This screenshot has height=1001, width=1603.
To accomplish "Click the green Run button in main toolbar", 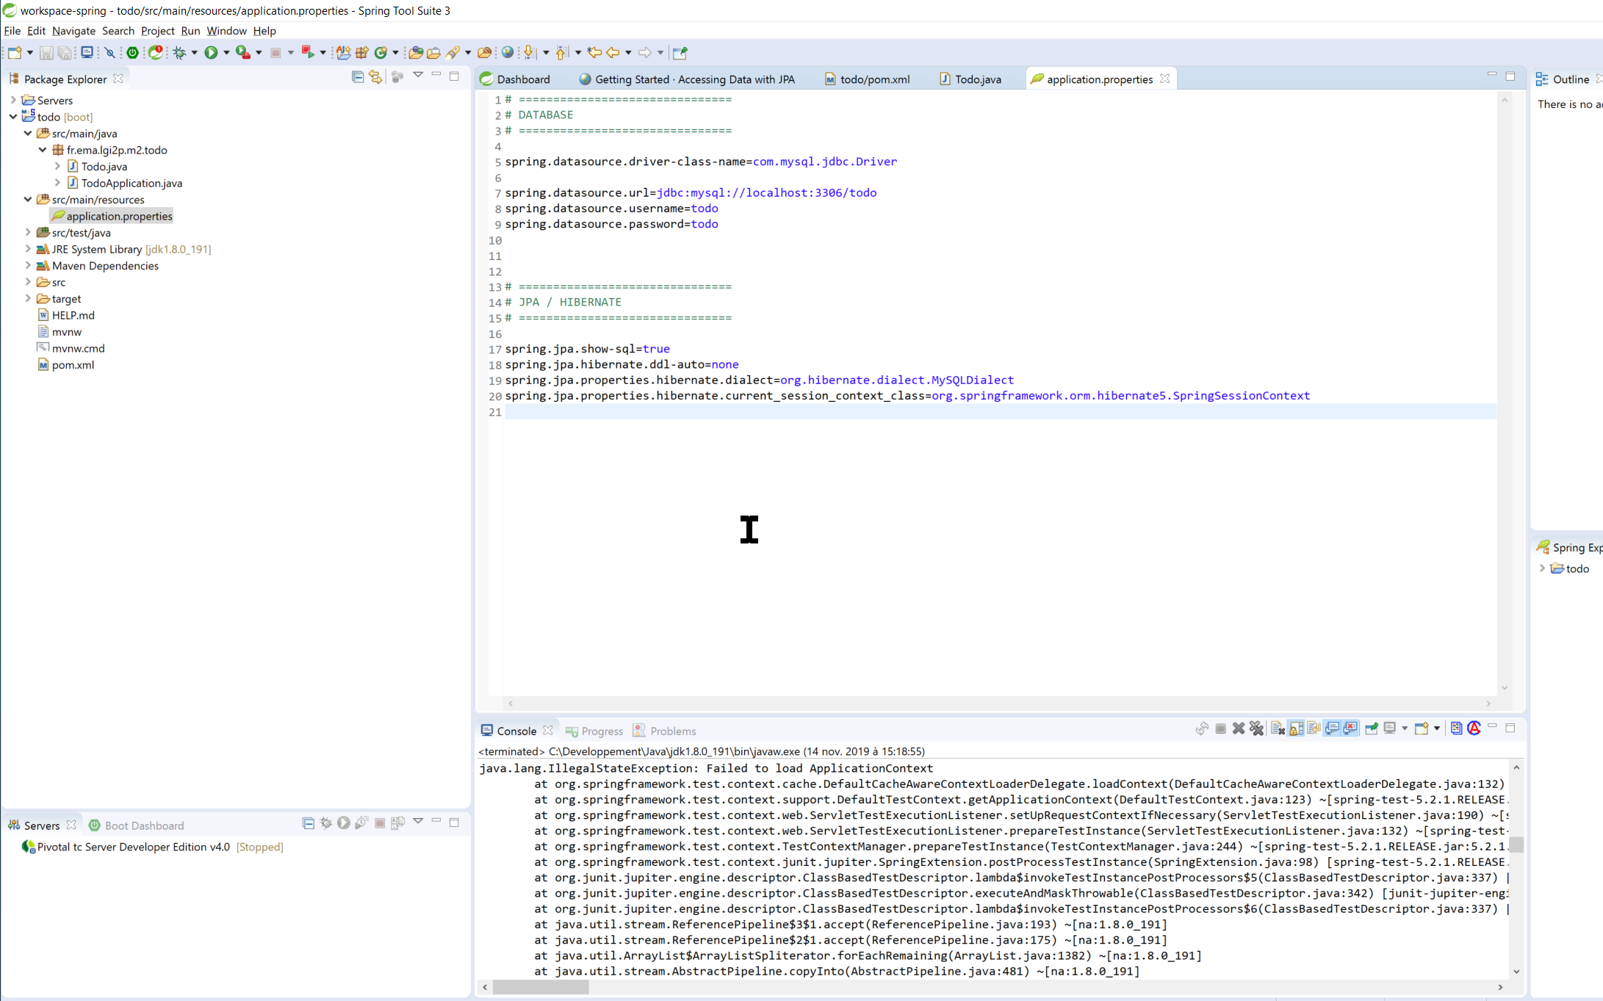I will [x=211, y=53].
